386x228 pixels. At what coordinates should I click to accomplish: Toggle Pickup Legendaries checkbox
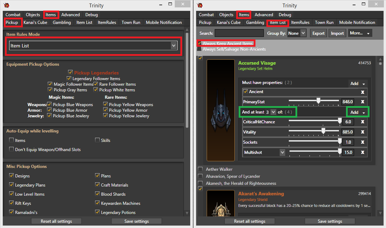click(x=70, y=72)
